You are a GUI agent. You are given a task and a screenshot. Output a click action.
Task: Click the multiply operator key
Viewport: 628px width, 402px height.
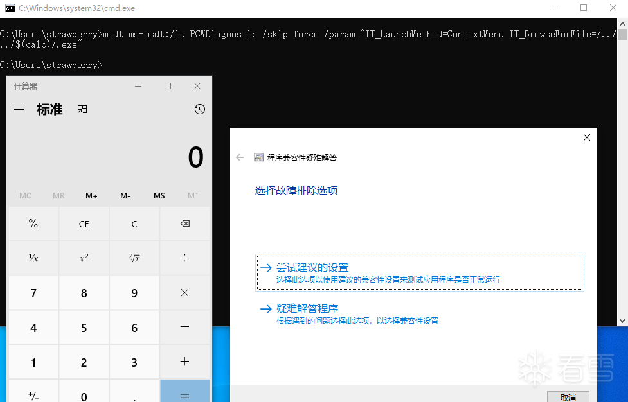click(x=184, y=293)
